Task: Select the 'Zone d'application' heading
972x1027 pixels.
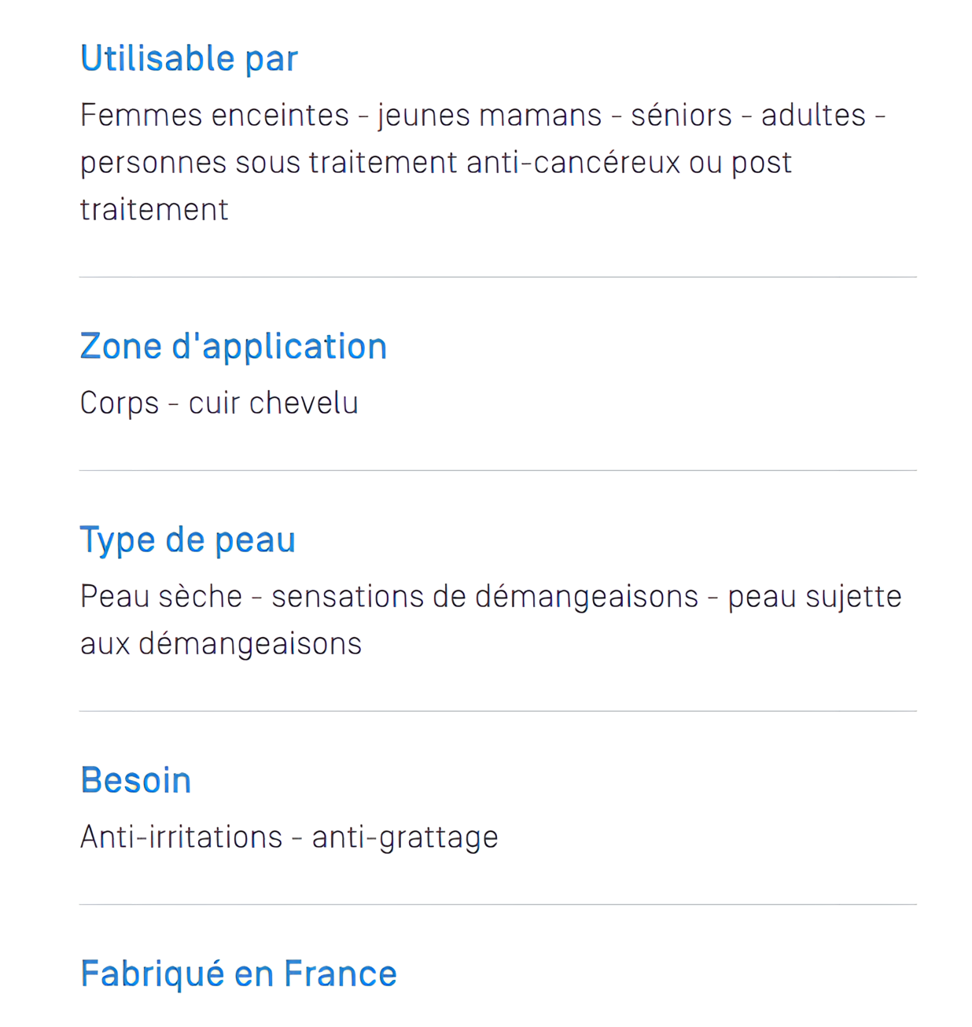Action: click(x=234, y=347)
